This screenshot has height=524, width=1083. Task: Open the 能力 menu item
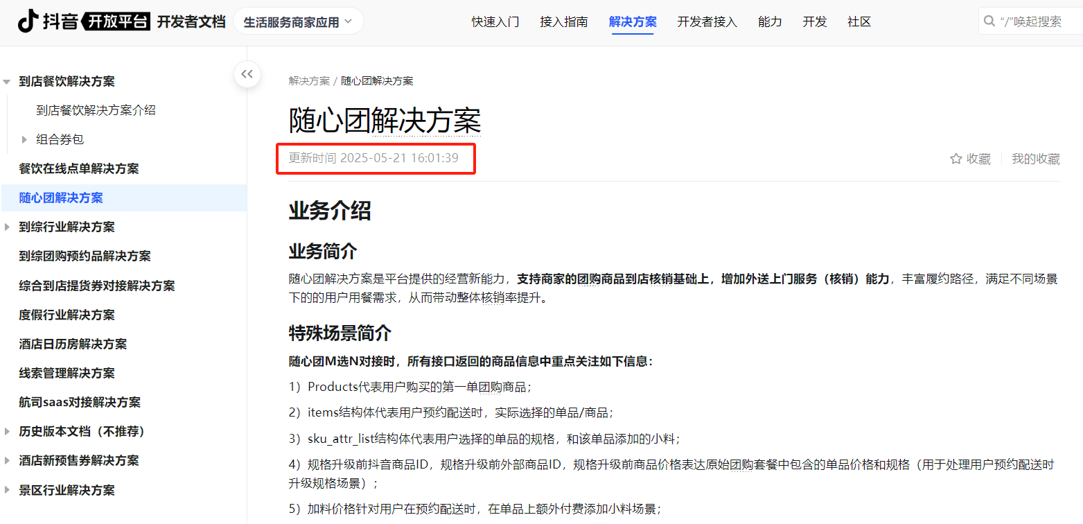(770, 21)
